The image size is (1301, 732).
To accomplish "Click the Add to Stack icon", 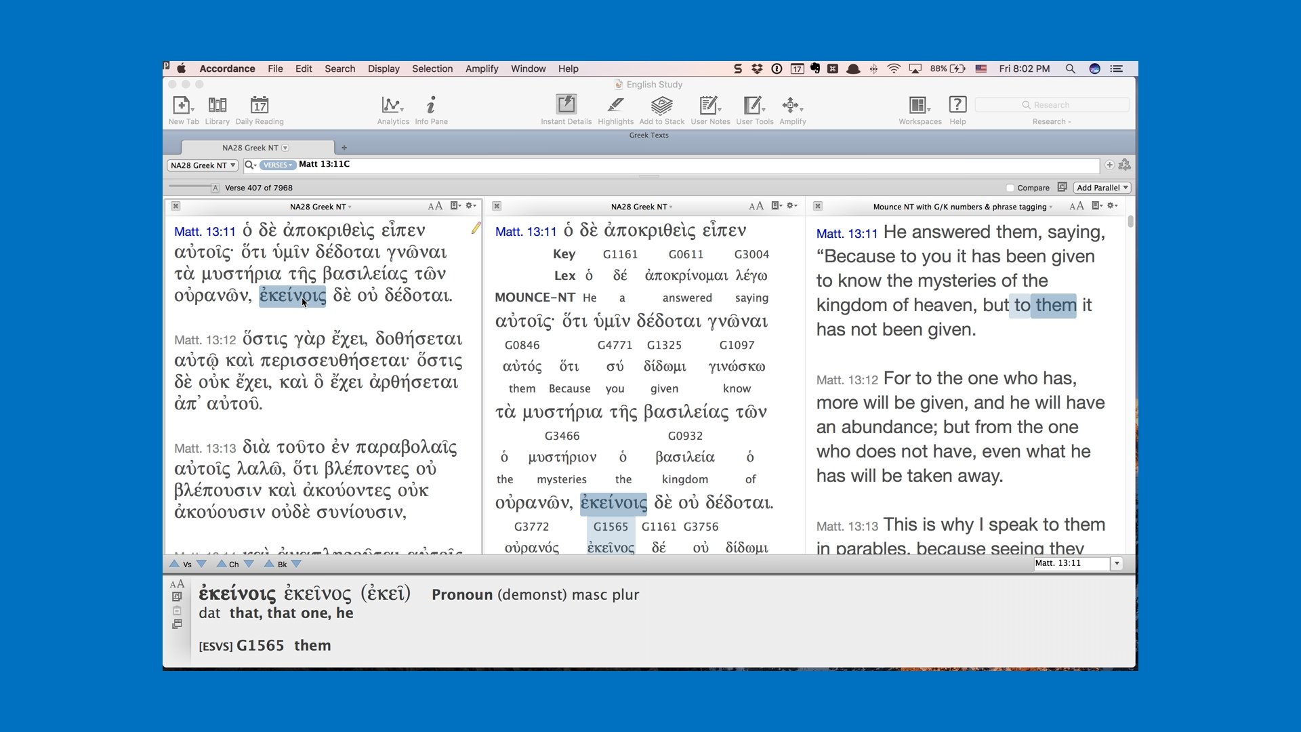I will tap(661, 106).
